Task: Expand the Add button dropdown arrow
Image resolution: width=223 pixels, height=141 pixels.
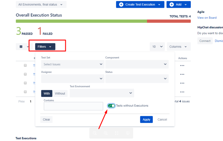Action: pyautogui.click(x=186, y=5)
